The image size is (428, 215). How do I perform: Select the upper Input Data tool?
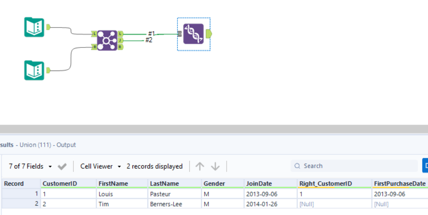point(34,27)
